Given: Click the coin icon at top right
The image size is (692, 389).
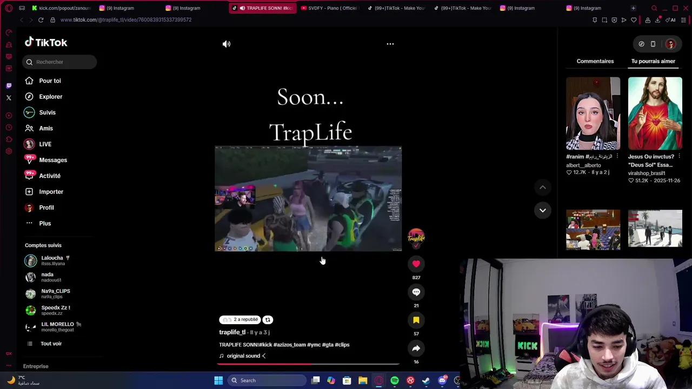Looking at the screenshot, I should tap(641, 44).
